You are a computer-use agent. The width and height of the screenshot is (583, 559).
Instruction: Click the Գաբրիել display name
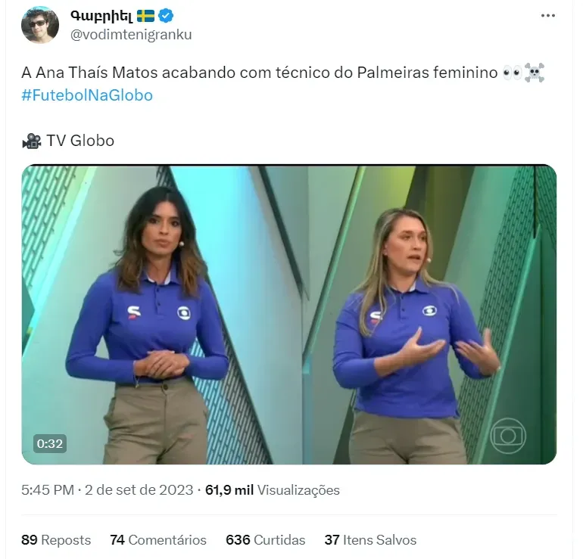point(101,16)
